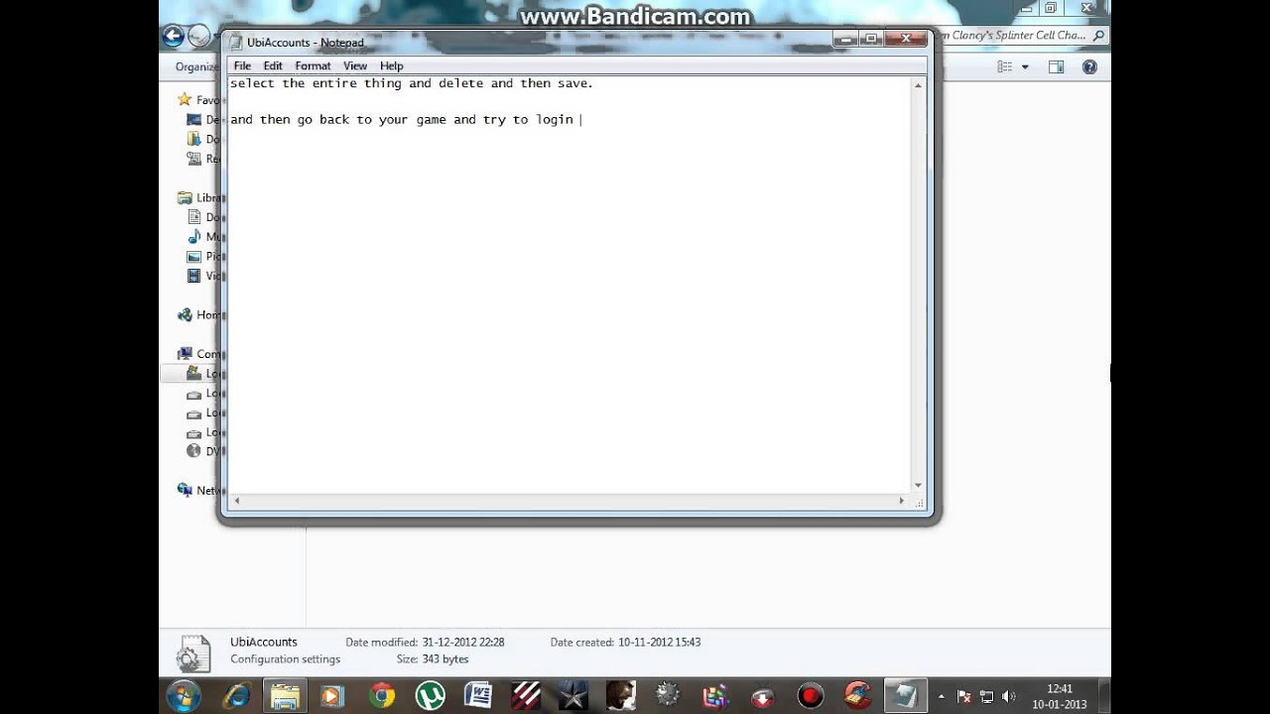Open the Edit menu in Notepad

(x=273, y=65)
